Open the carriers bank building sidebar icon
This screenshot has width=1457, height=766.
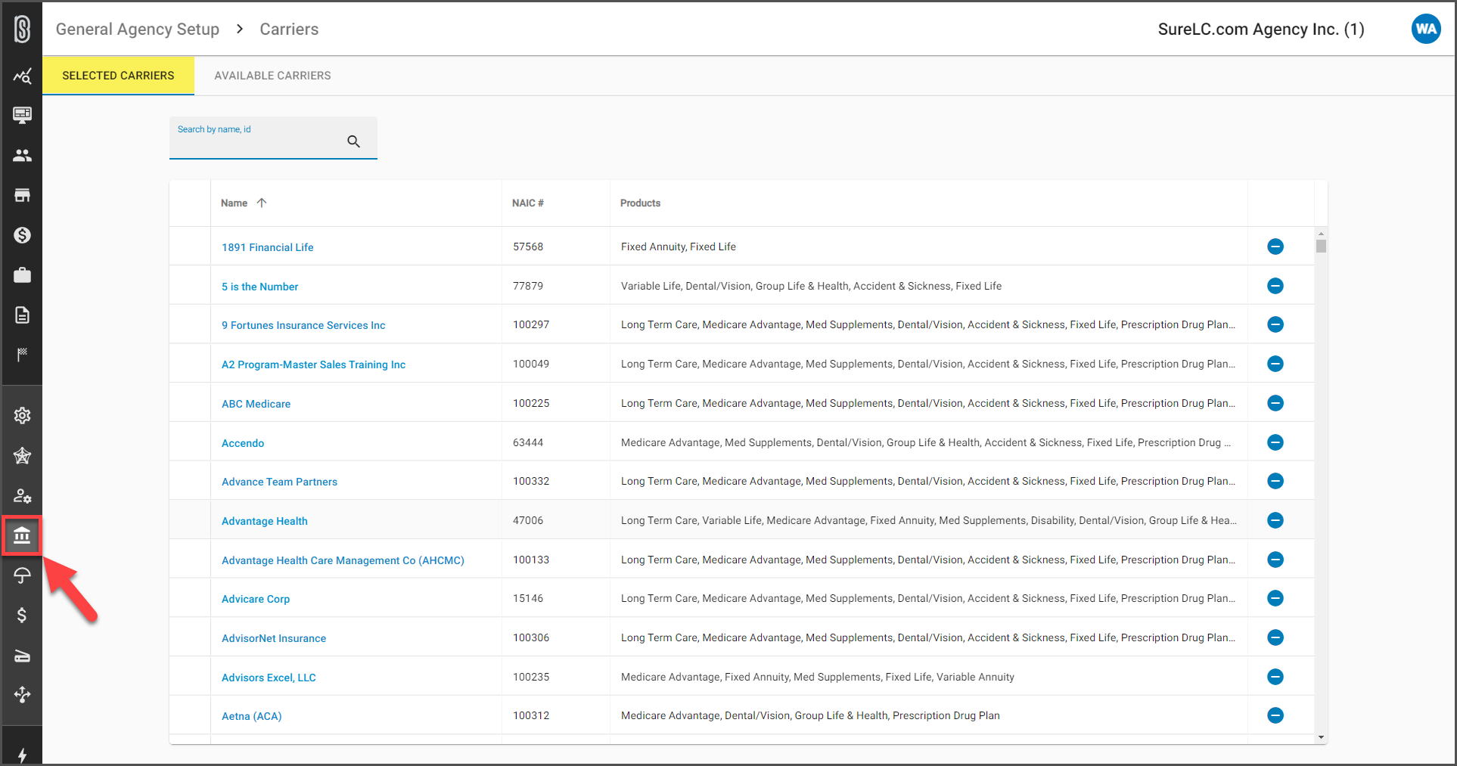click(x=22, y=535)
